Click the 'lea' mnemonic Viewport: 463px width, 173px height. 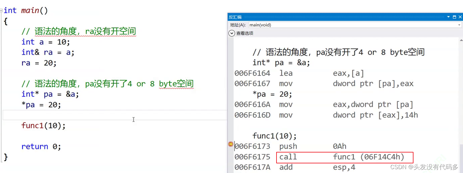(286, 73)
